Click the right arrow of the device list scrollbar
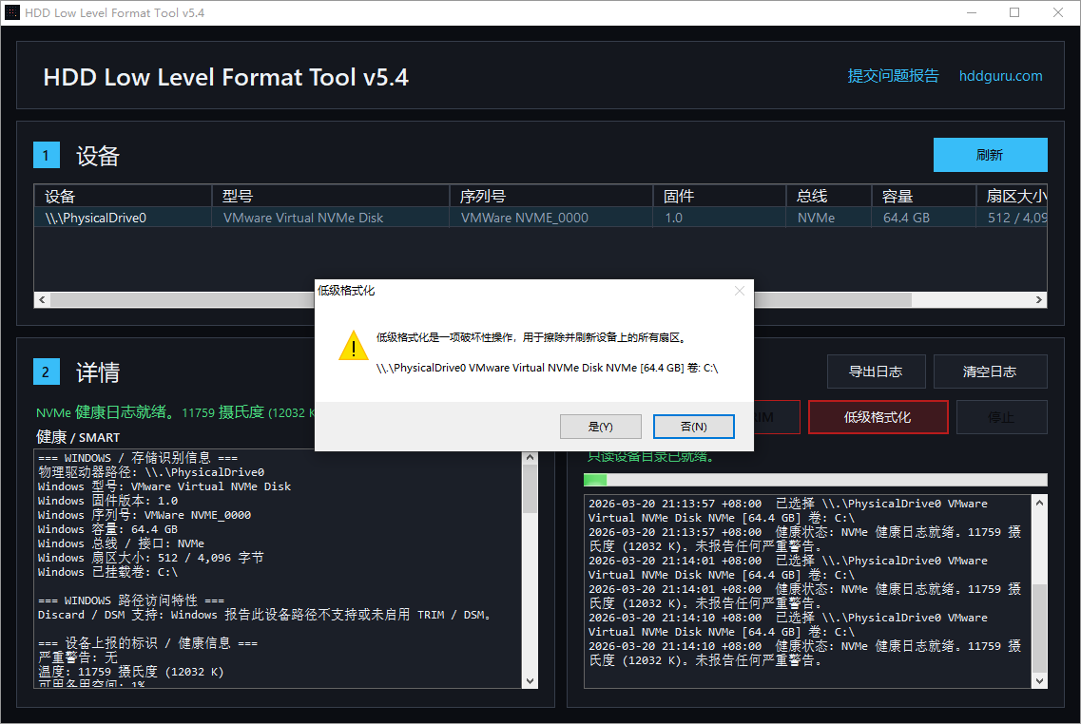Screen dimensions: 1081x724 click(x=1038, y=299)
